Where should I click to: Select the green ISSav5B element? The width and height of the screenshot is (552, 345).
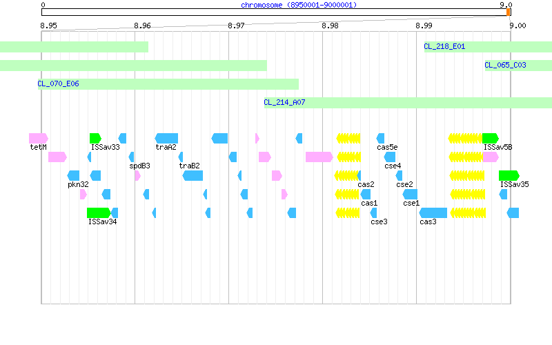[491, 139]
